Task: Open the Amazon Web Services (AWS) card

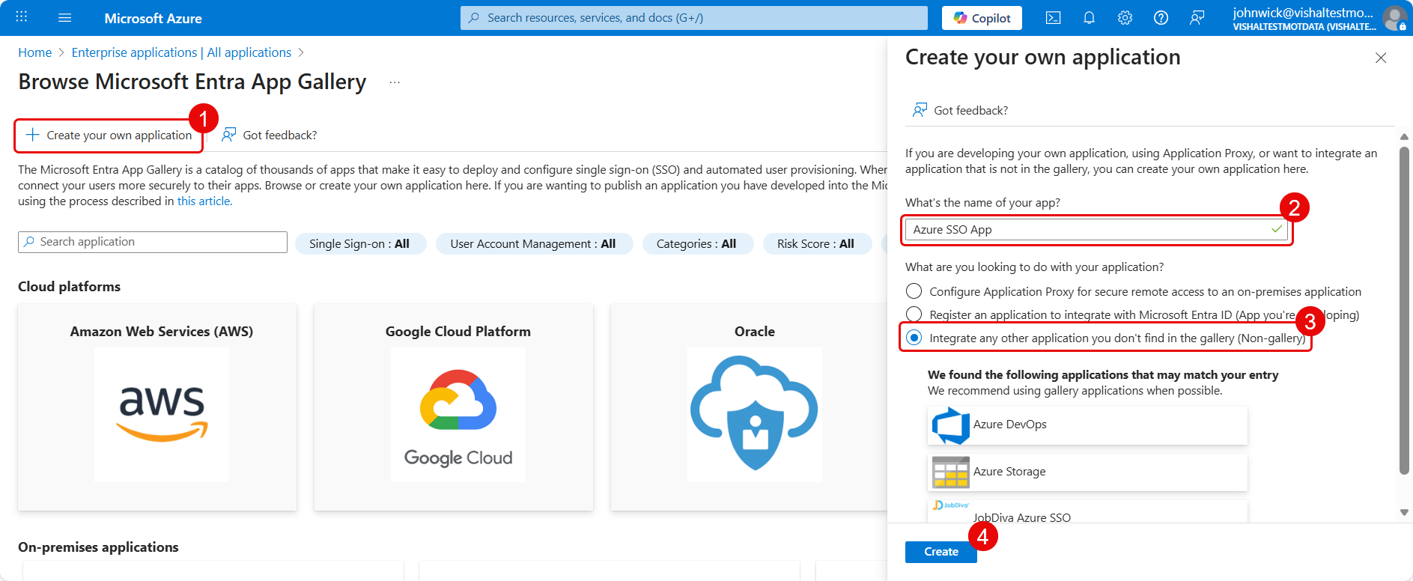Action: click(x=157, y=407)
